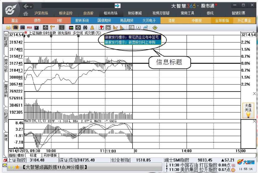
Task: Open the 板块监控 menu
Action: tap(66, 13)
